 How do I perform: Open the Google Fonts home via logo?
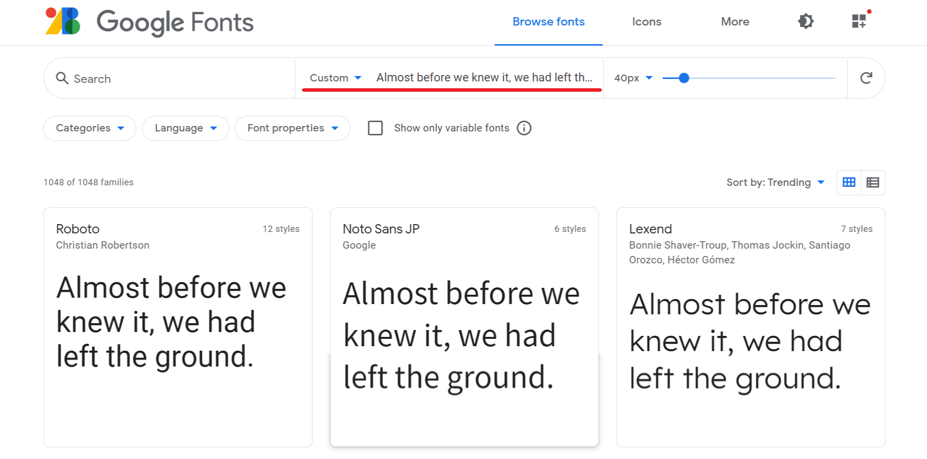[147, 22]
